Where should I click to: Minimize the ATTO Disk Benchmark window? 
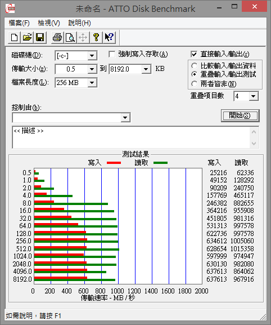pos(219,8)
